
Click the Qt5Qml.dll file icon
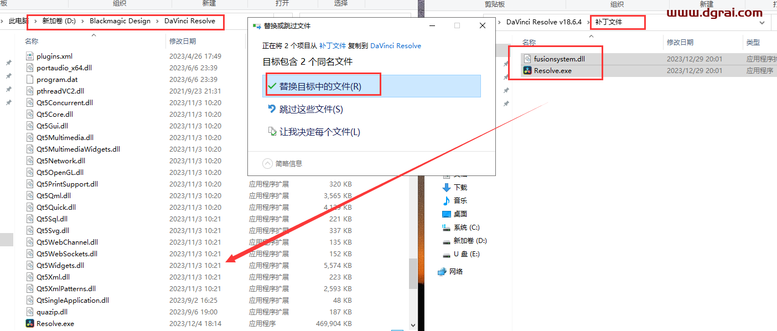(x=30, y=195)
